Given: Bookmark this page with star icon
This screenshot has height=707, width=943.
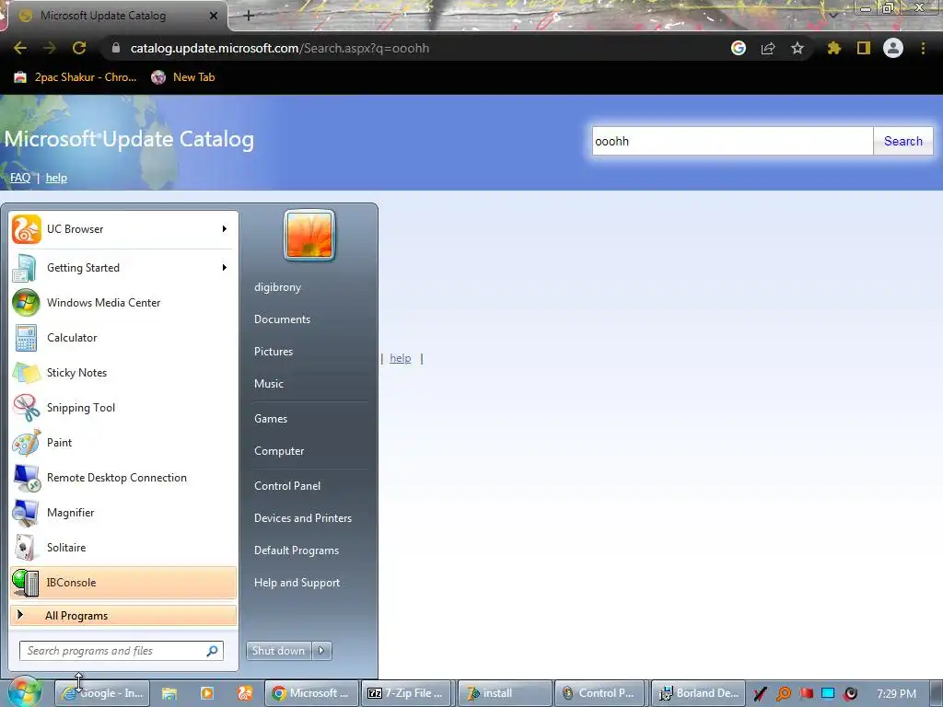Looking at the screenshot, I should (797, 48).
